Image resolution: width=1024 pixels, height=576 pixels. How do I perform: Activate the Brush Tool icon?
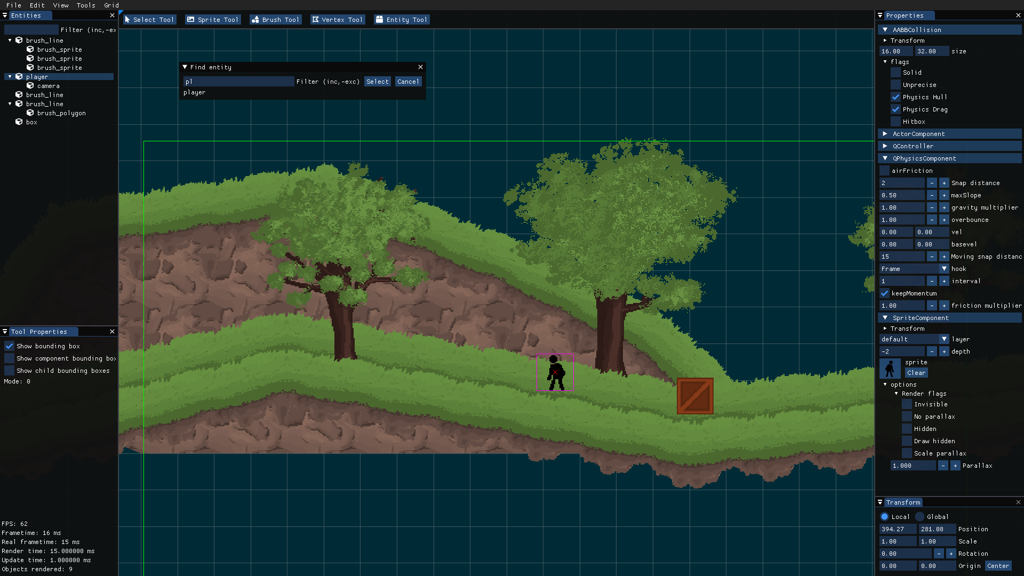pyautogui.click(x=255, y=20)
